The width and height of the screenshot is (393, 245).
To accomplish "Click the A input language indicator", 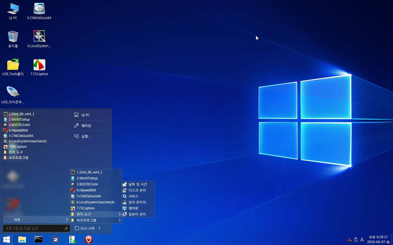I will (362, 240).
